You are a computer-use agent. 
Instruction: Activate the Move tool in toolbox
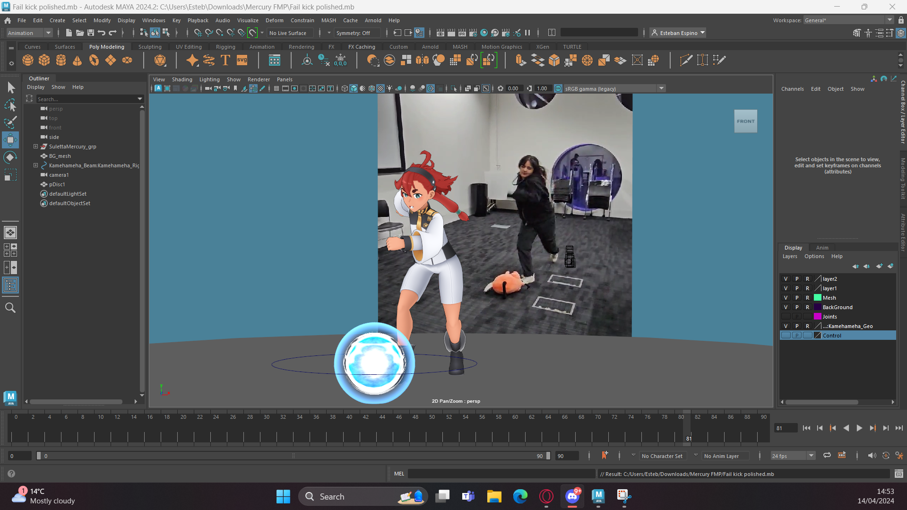10,140
